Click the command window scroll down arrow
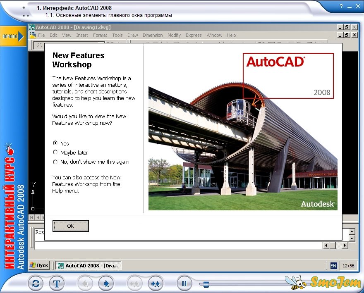This screenshot has height=293, width=364. [352, 238]
